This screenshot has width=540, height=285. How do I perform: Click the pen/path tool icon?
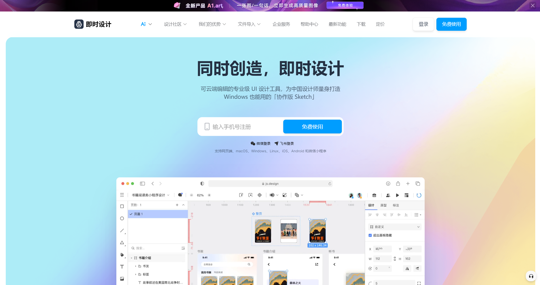[122, 254]
